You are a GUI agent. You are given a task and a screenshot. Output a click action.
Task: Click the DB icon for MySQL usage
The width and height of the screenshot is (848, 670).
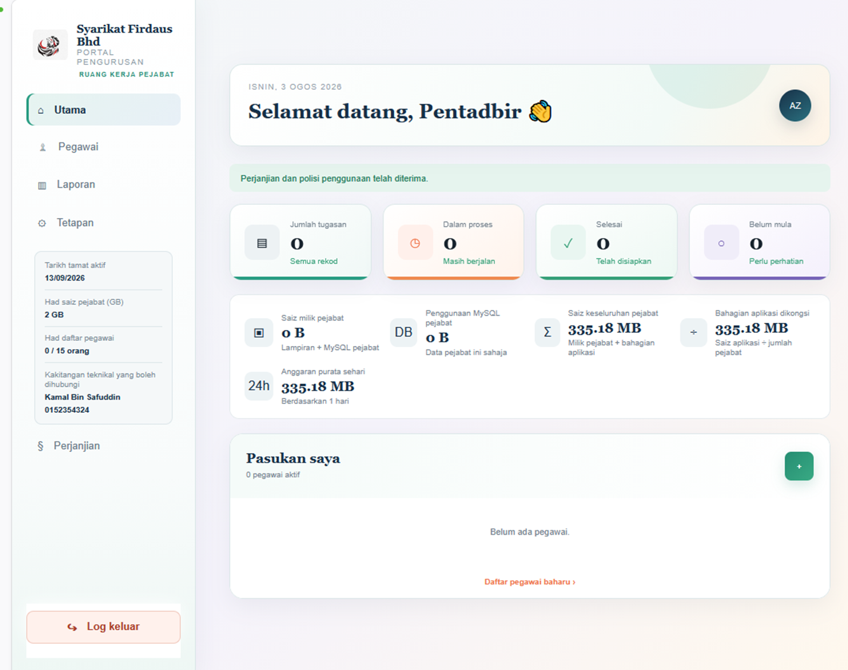[x=404, y=332]
